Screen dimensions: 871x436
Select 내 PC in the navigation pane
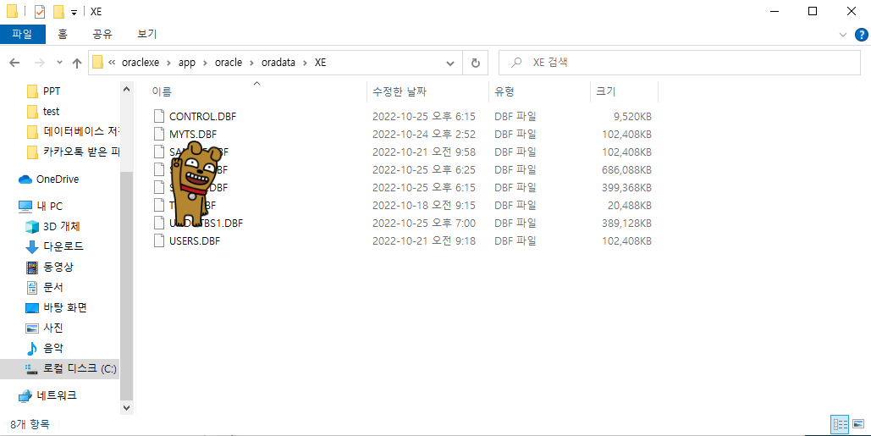49,206
